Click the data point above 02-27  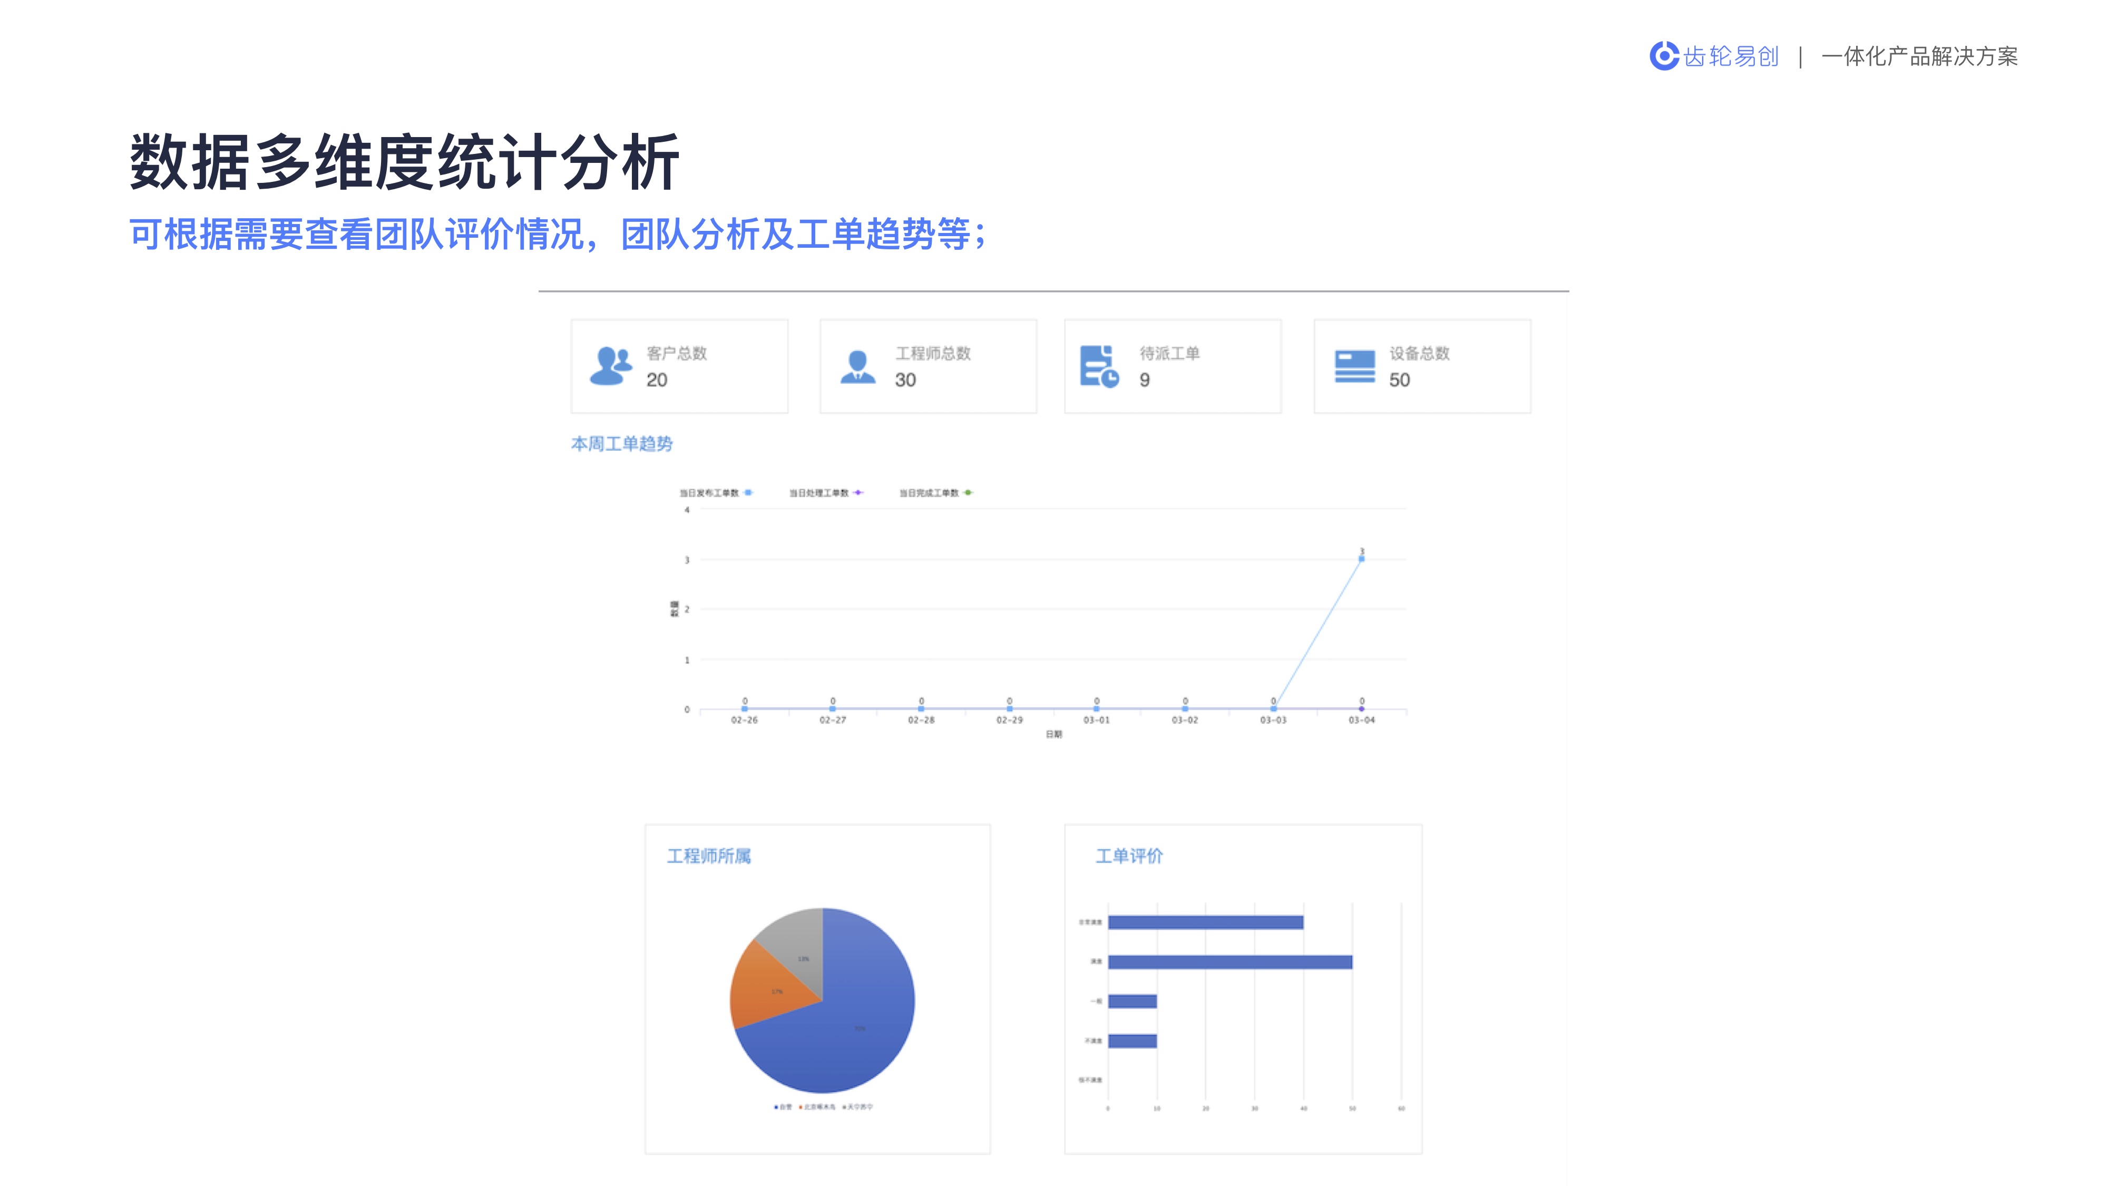(x=833, y=709)
